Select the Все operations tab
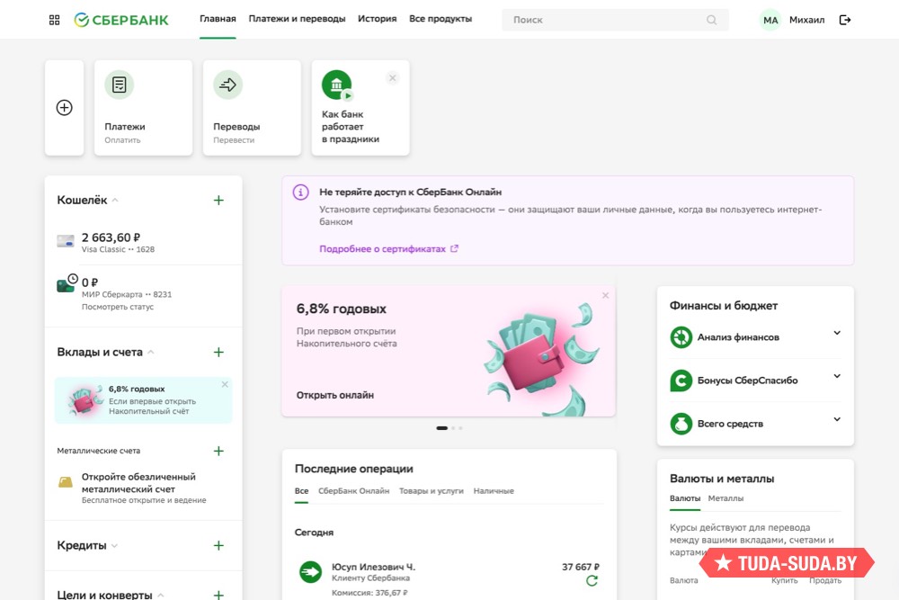This screenshot has height=600, width=899. click(301, 491)
